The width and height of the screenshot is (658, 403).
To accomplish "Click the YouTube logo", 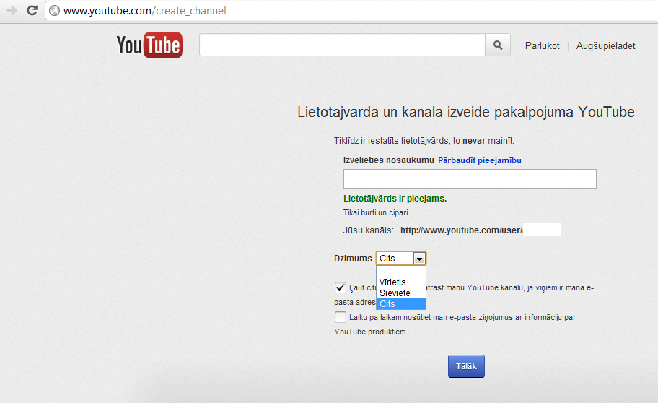I will (x=149, y=45).
